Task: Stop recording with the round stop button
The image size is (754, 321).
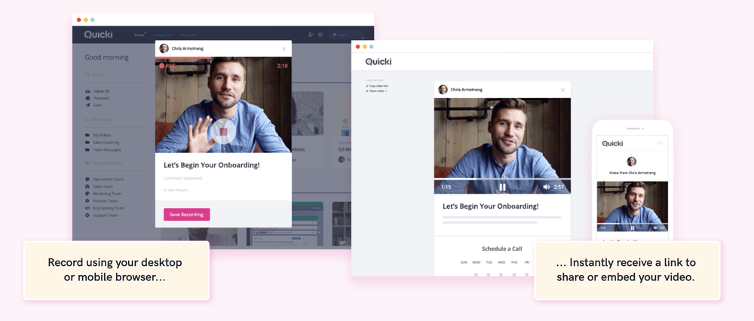Action: click(x=223, y=132)
